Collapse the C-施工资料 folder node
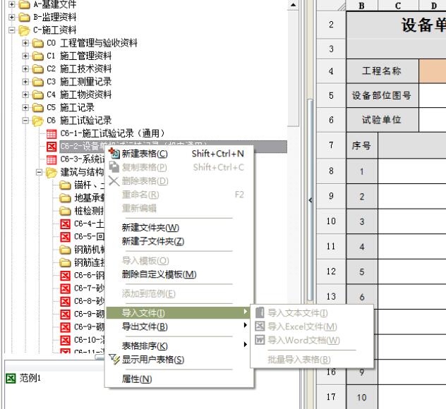The height and width of the screenshot is (409, 446). click(x=12, y=30)
